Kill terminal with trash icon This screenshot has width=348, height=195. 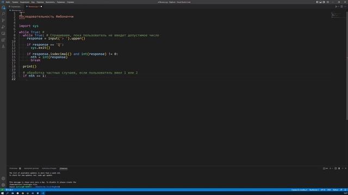[x=339, y=168]
